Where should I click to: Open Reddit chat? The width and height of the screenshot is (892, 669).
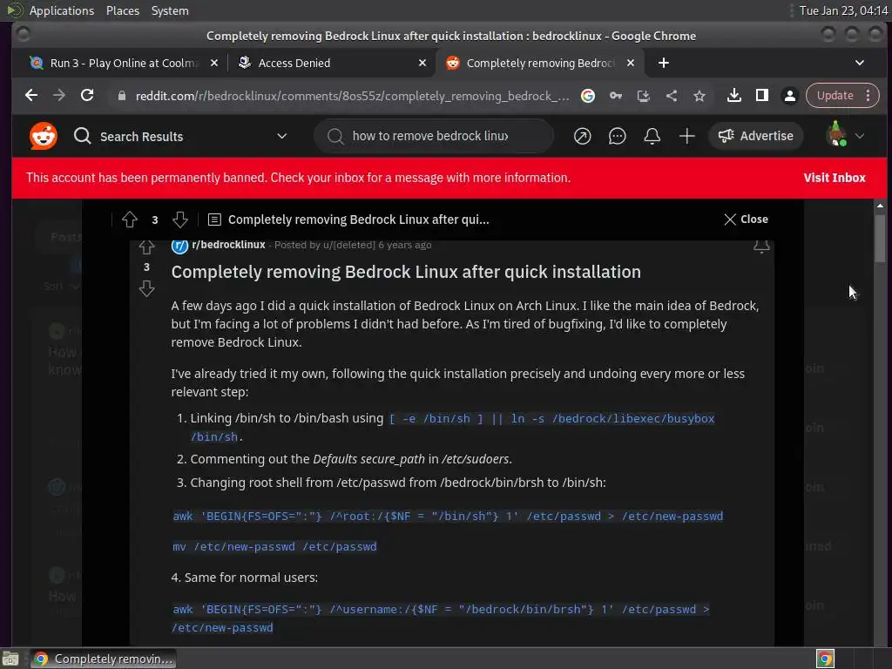pyautogui.click(x=618, y=136)
